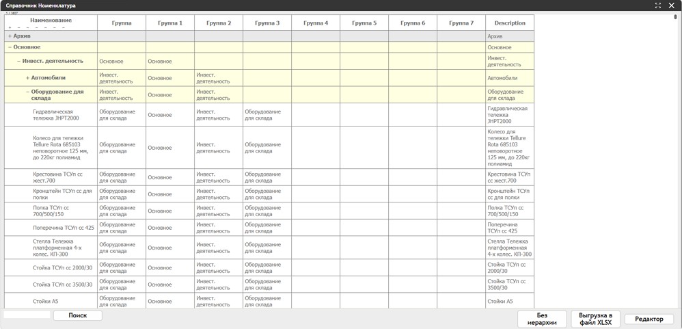This screenshot has height=329, width=682.
Task: Click Description cell of Стойка ТСУп сс 3500/30 row
Action: tap(510, 285)
